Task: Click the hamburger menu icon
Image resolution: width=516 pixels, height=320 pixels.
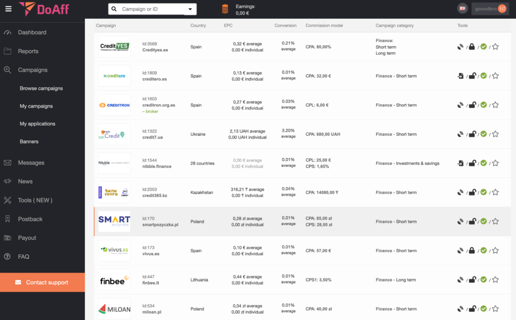Action: tap(8, 9)
